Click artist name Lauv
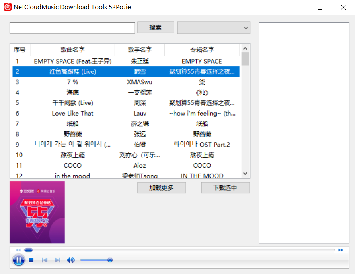This screenshot has width=355, height=274. pos(140,113)
